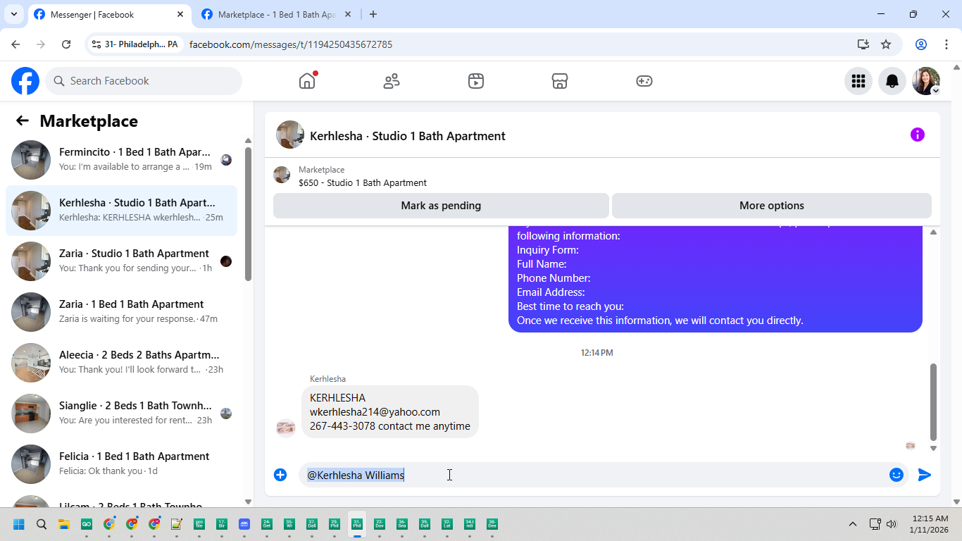
Task: Open the notifications bell
Action: click(892, 81)
